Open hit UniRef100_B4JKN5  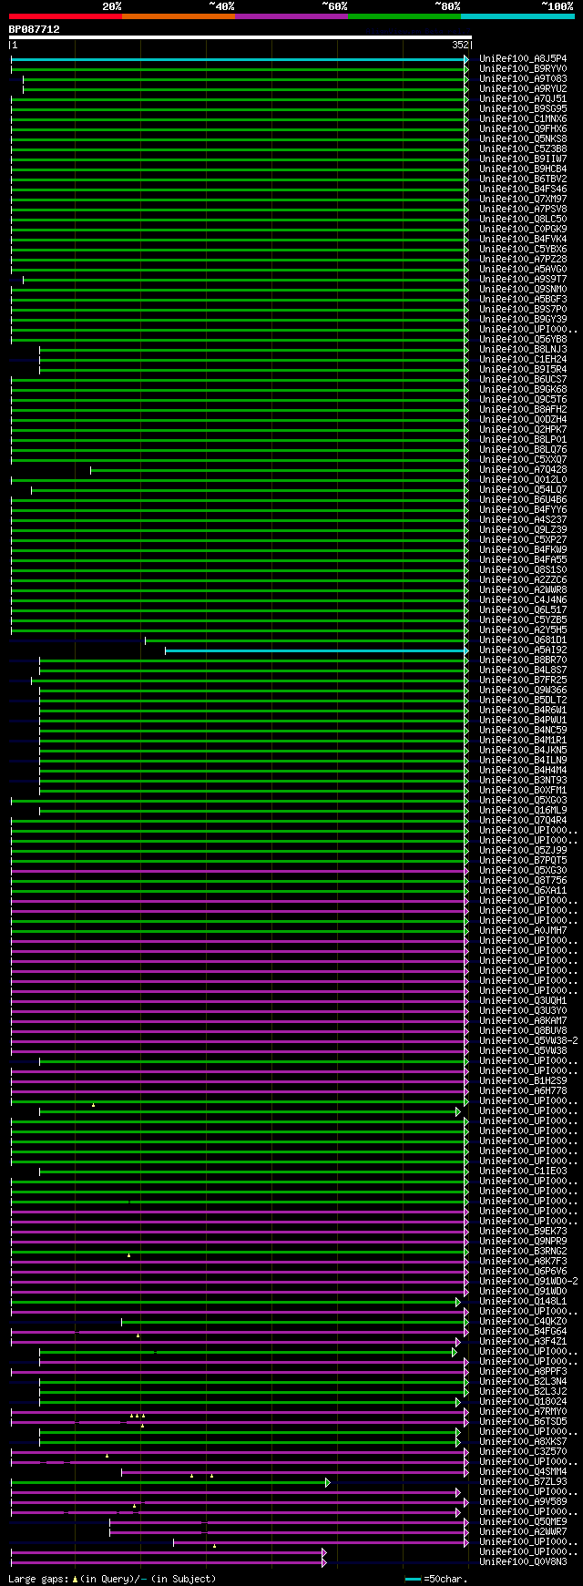click(x=523, y=750)
